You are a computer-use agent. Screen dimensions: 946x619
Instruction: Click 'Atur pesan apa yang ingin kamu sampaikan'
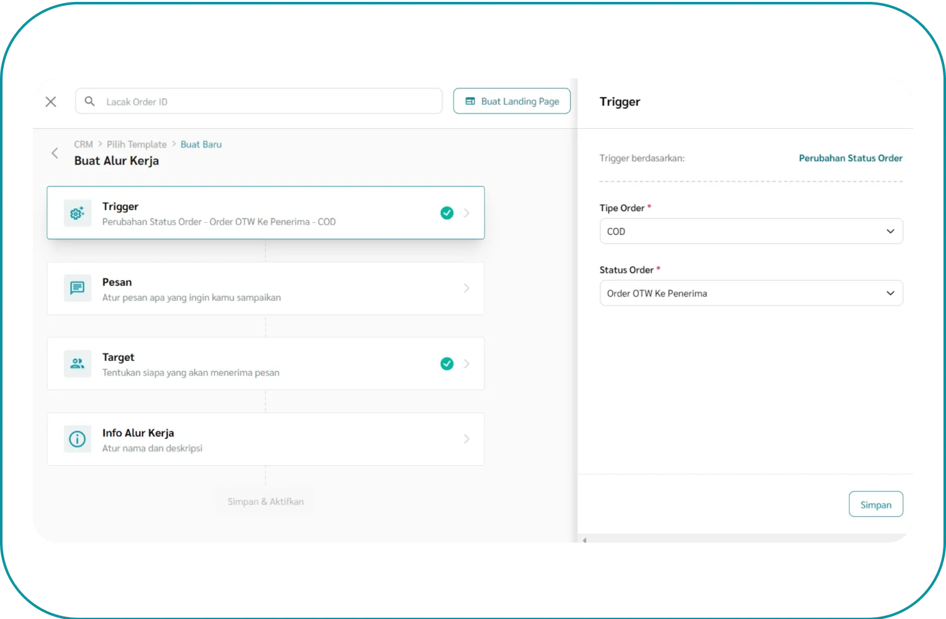(x=192, y=298)
